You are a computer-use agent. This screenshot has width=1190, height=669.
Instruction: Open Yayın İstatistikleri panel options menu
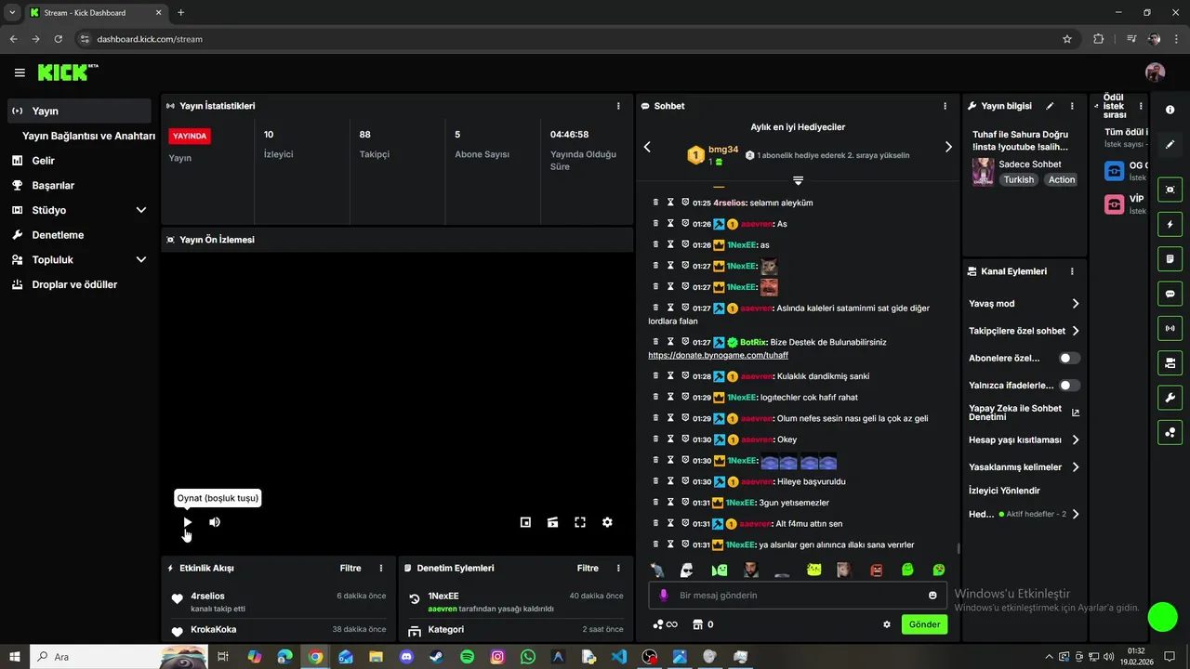pyautogui.click(x=618, y=106)
